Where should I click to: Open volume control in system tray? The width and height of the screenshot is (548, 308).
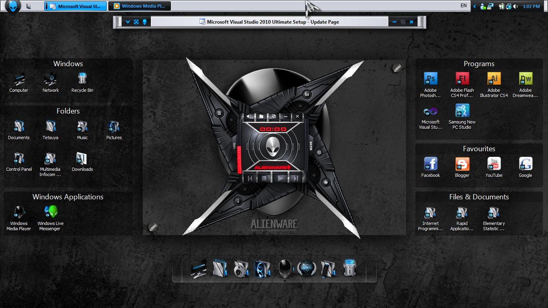click(x=516, y=6)
